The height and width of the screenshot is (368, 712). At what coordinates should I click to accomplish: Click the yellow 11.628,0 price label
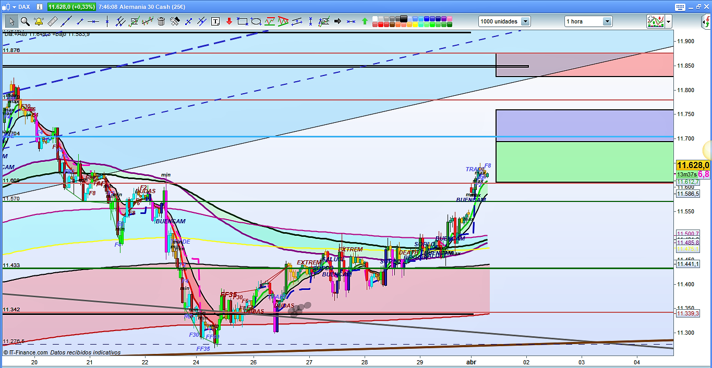[693, 165]
